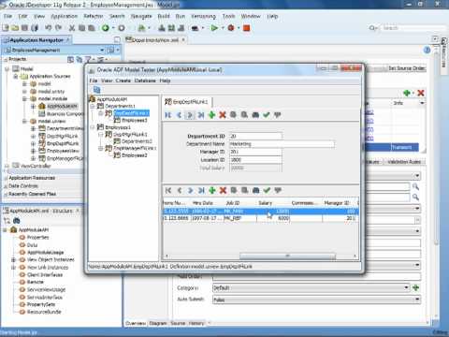
Task: Switch to Source tab at editor bottom
Action: click(178, 323)
